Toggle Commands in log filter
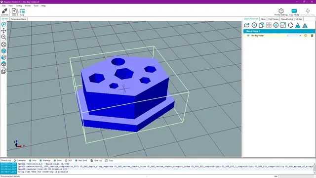The image size is (316, 178). (x=20, y=160)
